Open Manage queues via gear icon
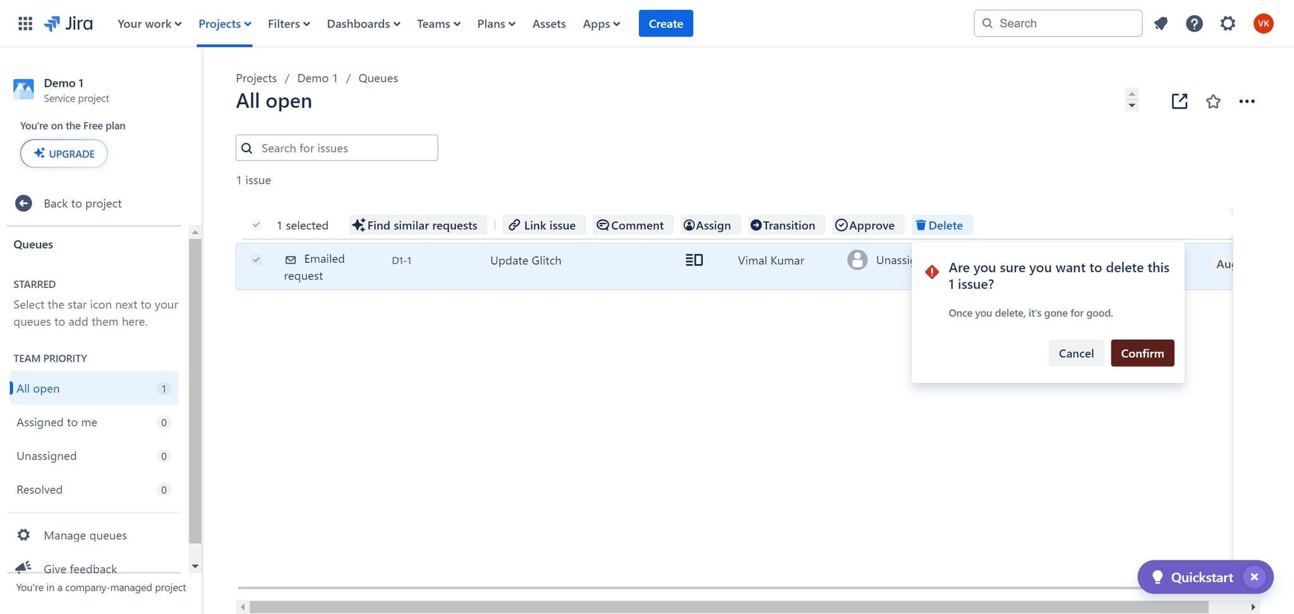This screenshot has width=1294, height=614. [23, 534]
